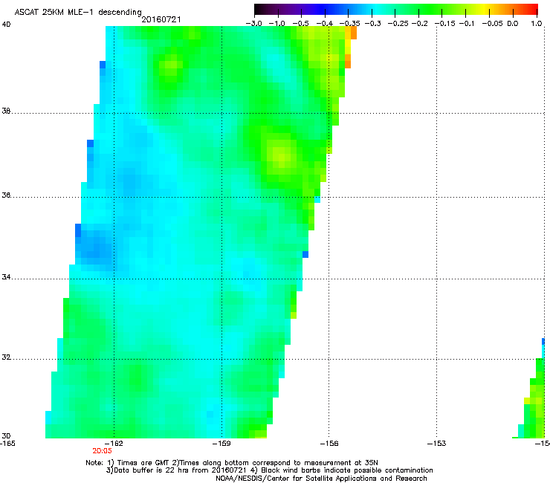
Task: Click the latitude axis label '32'
Action: pos(6,357)
